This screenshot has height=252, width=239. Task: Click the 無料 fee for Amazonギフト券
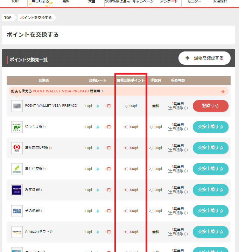(156, 232)
